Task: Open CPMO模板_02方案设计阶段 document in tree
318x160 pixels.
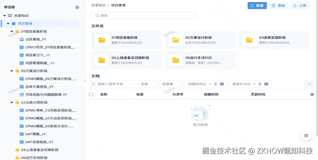Action: (51, 79)
